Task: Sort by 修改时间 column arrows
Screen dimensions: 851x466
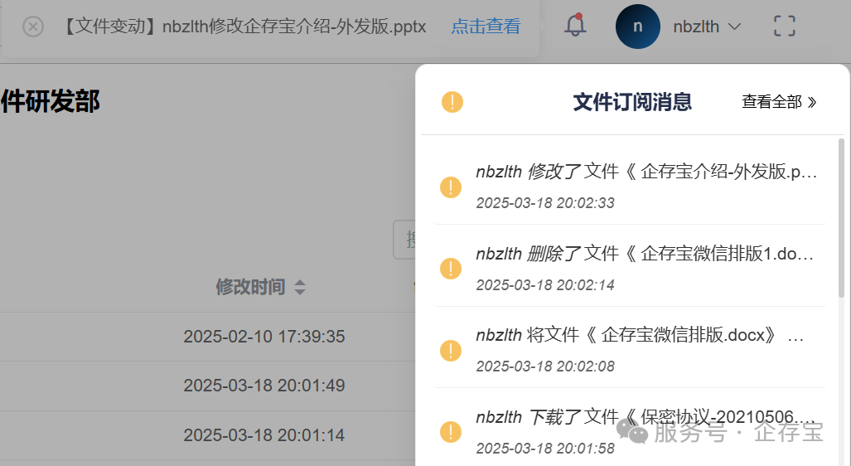Action: 300,287
